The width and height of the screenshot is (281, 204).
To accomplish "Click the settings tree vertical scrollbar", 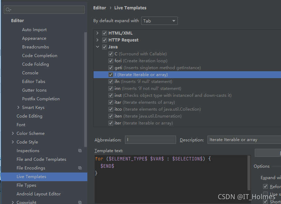I will coord(86,90).
